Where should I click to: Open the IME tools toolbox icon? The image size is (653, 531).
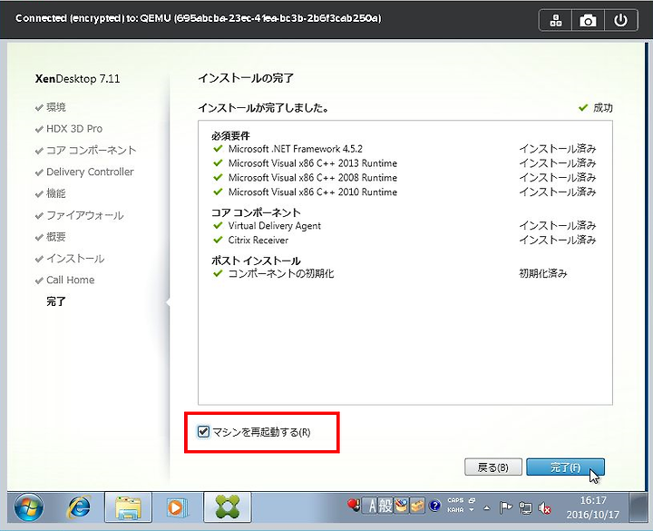pyautogui.click(x=417, y=506)
